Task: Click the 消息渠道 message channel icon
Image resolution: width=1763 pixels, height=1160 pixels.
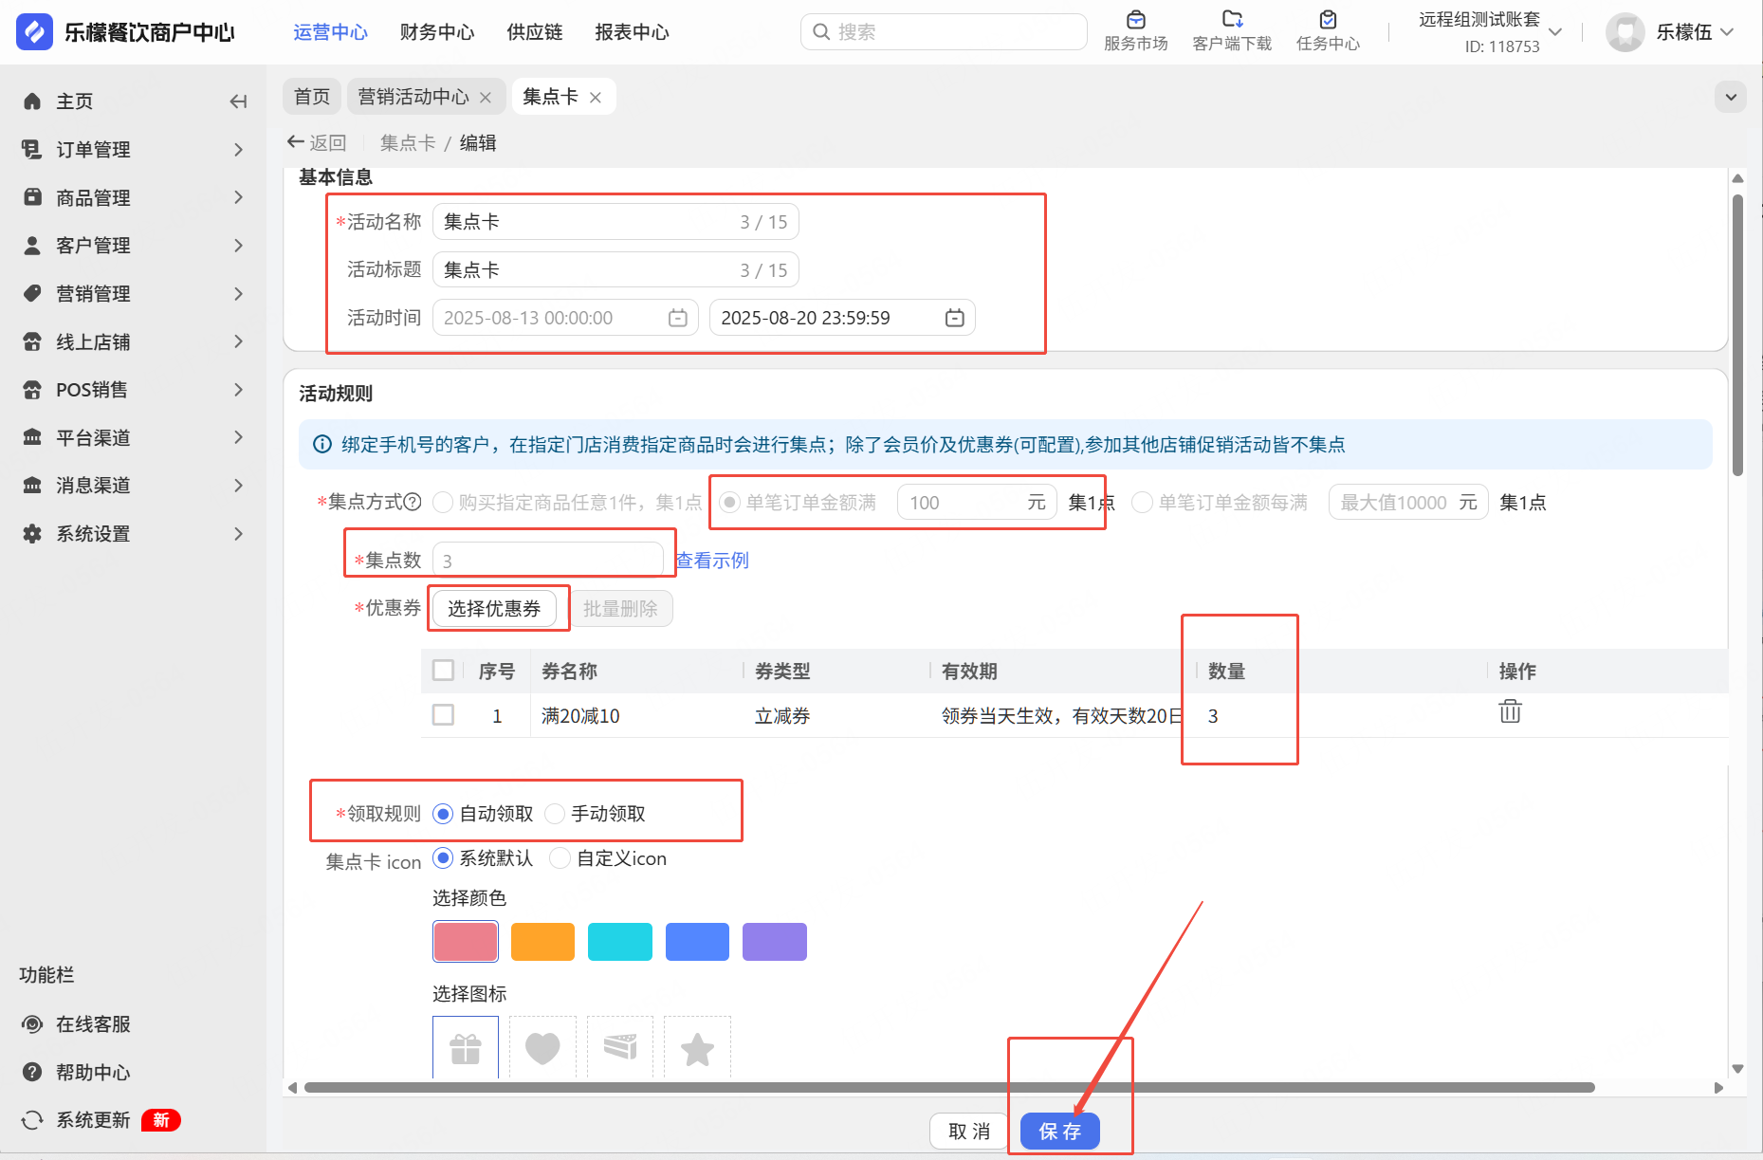Action: coord(32,486)
